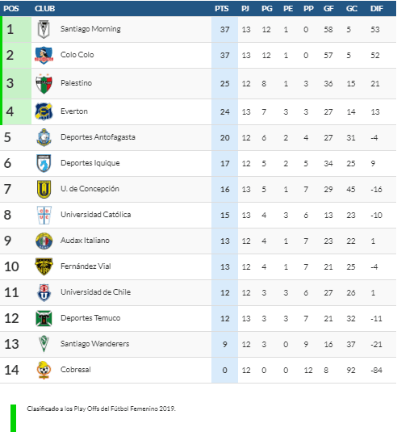Click Santiago Morning's 37 points cell
The width and height of the screenshot is (397, 436).
pos(224,30)
